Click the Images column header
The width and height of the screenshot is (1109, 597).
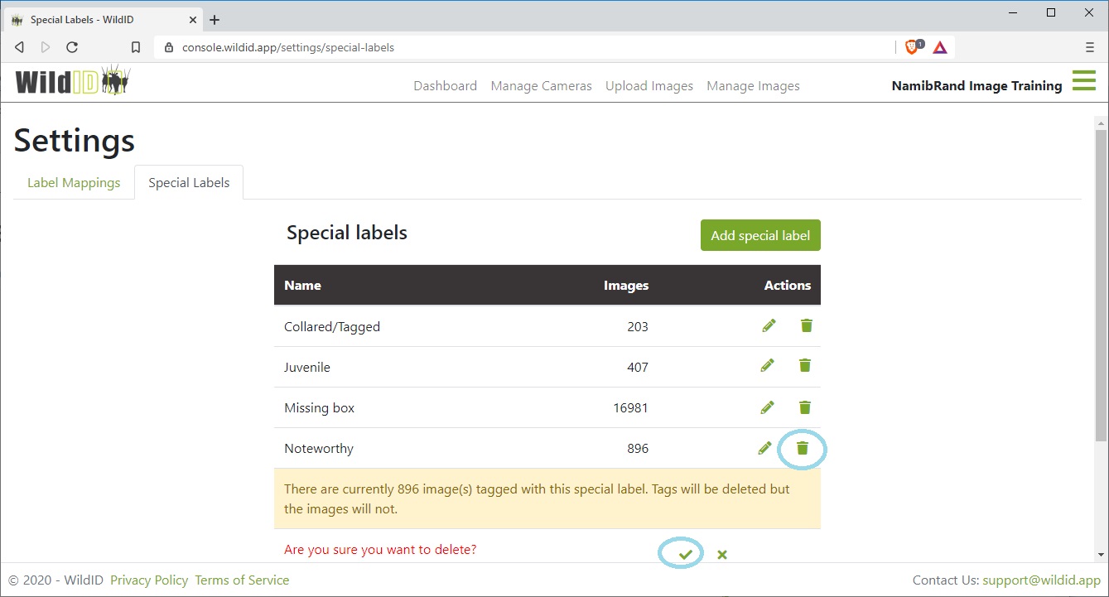tap(626, 286)
